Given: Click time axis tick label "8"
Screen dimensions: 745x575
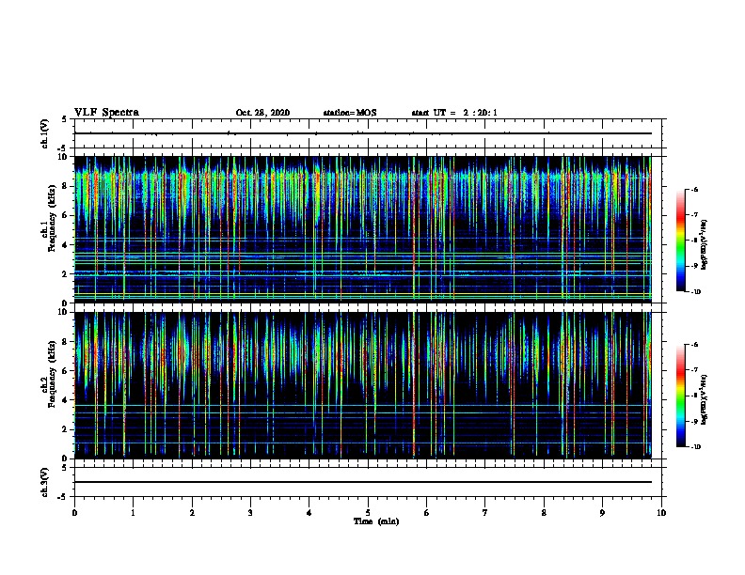Looking at the screenshot, I should click(x=544, y=513).
